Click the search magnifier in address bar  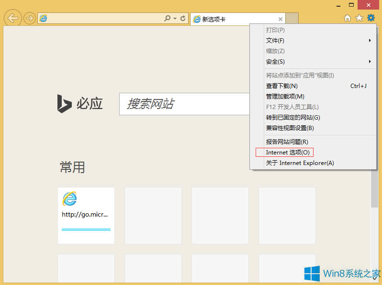(168, 19)
